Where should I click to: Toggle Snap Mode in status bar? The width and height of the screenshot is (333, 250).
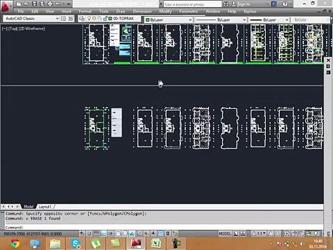pyautogui.click(x=89, y=233)
